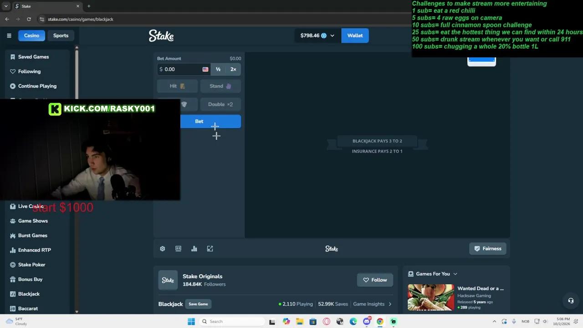Switch to the Sports tab

(x=61, y=36)
